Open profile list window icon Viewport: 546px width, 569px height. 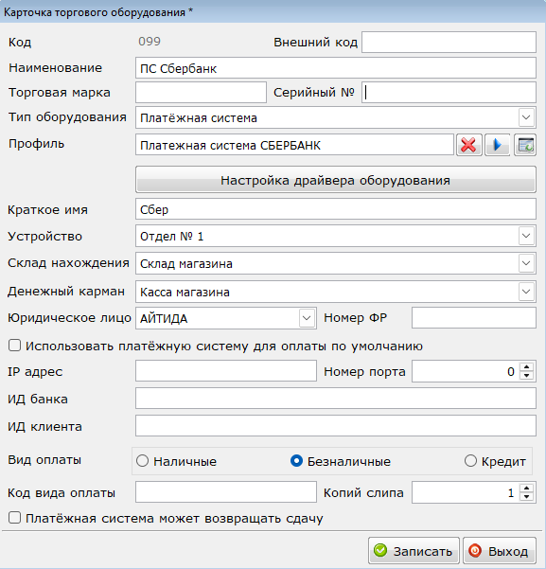click(525, 145)
